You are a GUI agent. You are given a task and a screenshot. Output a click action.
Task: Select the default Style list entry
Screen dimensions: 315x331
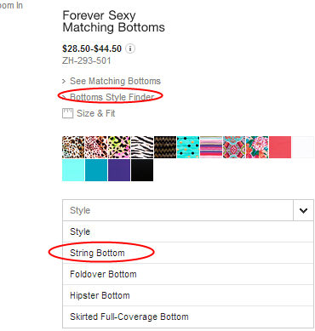(x=188, y=231)
